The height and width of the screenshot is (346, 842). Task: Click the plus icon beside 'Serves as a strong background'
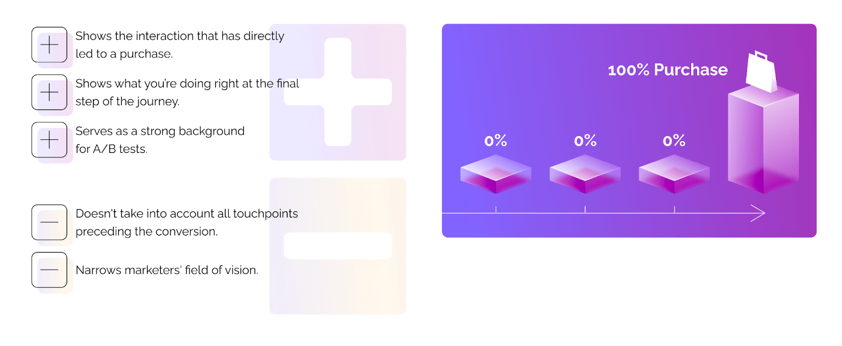[x=49, y=140]
